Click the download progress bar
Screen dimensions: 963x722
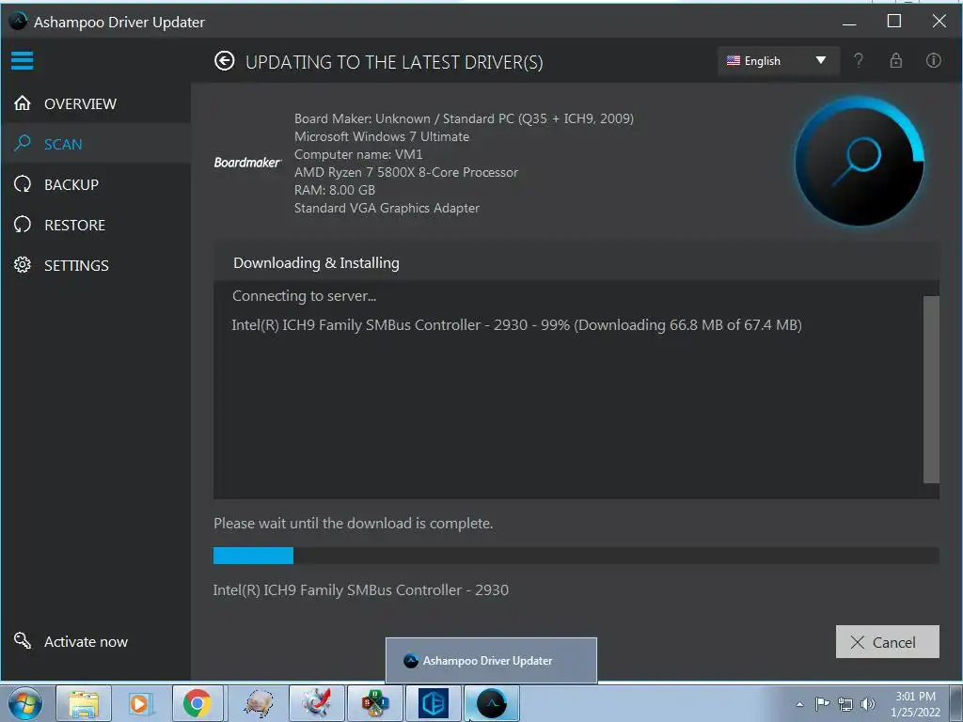[576, 556]
